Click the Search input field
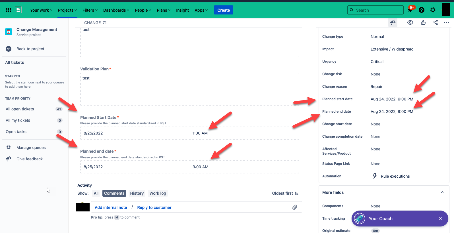454x233 pixels. pos(375,10)
